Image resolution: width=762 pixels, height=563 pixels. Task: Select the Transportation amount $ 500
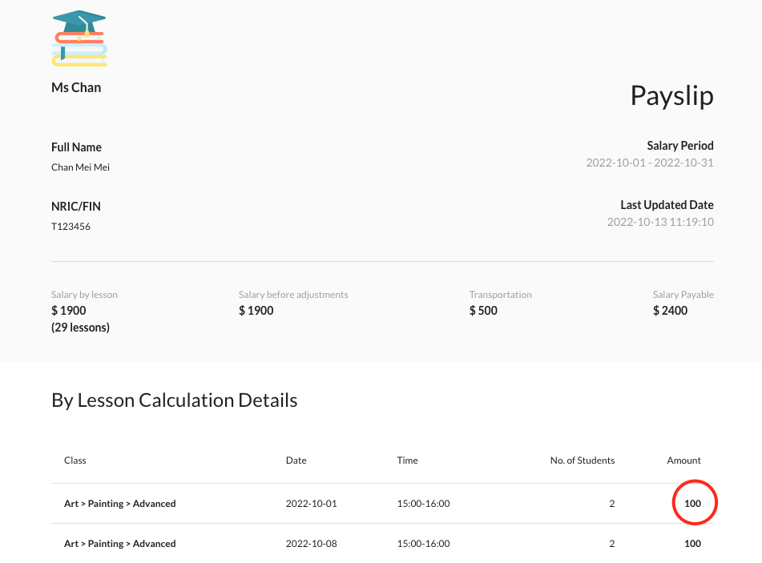(x=483, y=311)
